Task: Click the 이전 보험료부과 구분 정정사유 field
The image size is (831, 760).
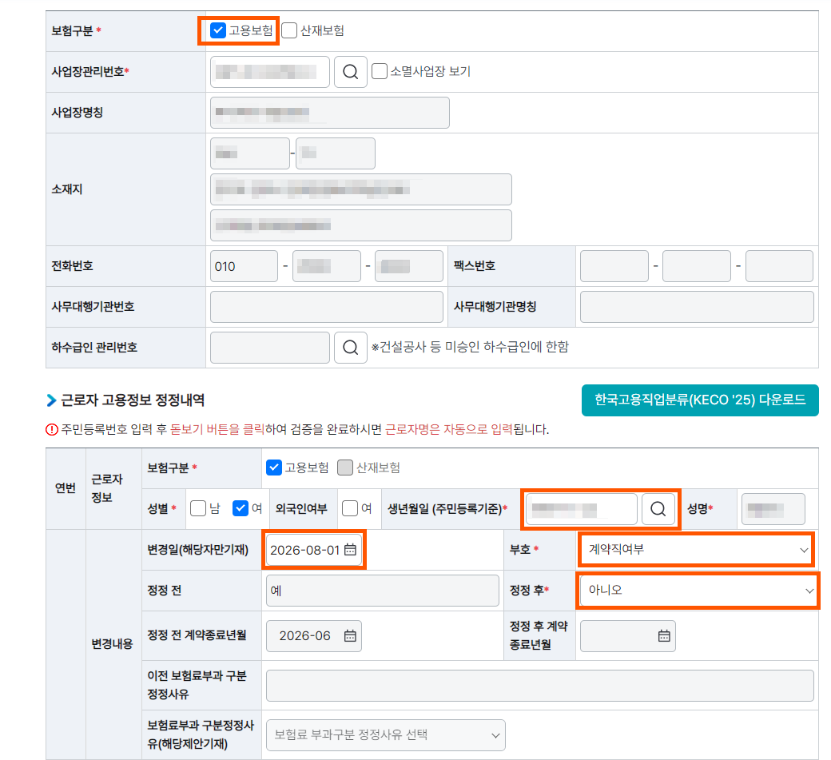Action: [x=540, y=685]
